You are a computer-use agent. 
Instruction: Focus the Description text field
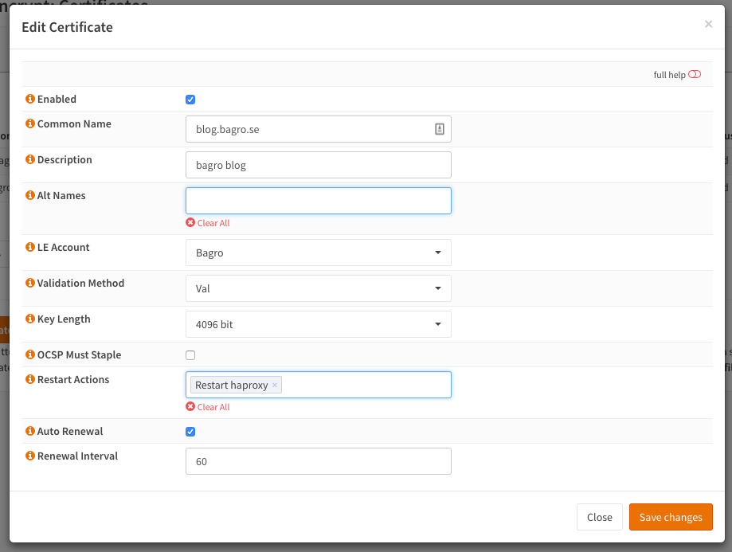click(318, 165)
